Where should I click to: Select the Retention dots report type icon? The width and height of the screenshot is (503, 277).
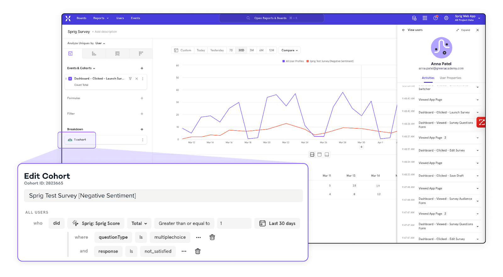(x=141, y=54)
